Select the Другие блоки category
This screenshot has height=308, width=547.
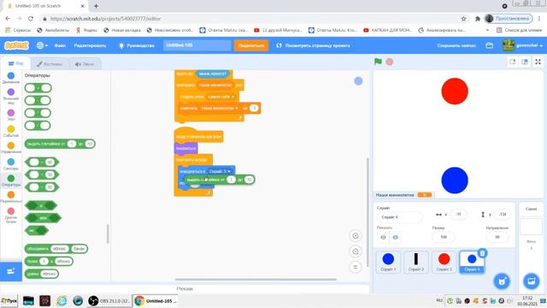pyautogui.click(x=11, y=215)
